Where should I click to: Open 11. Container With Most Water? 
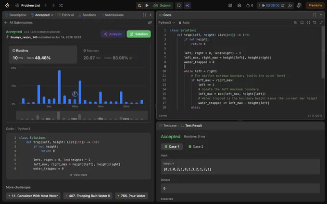tap(33, 196)
